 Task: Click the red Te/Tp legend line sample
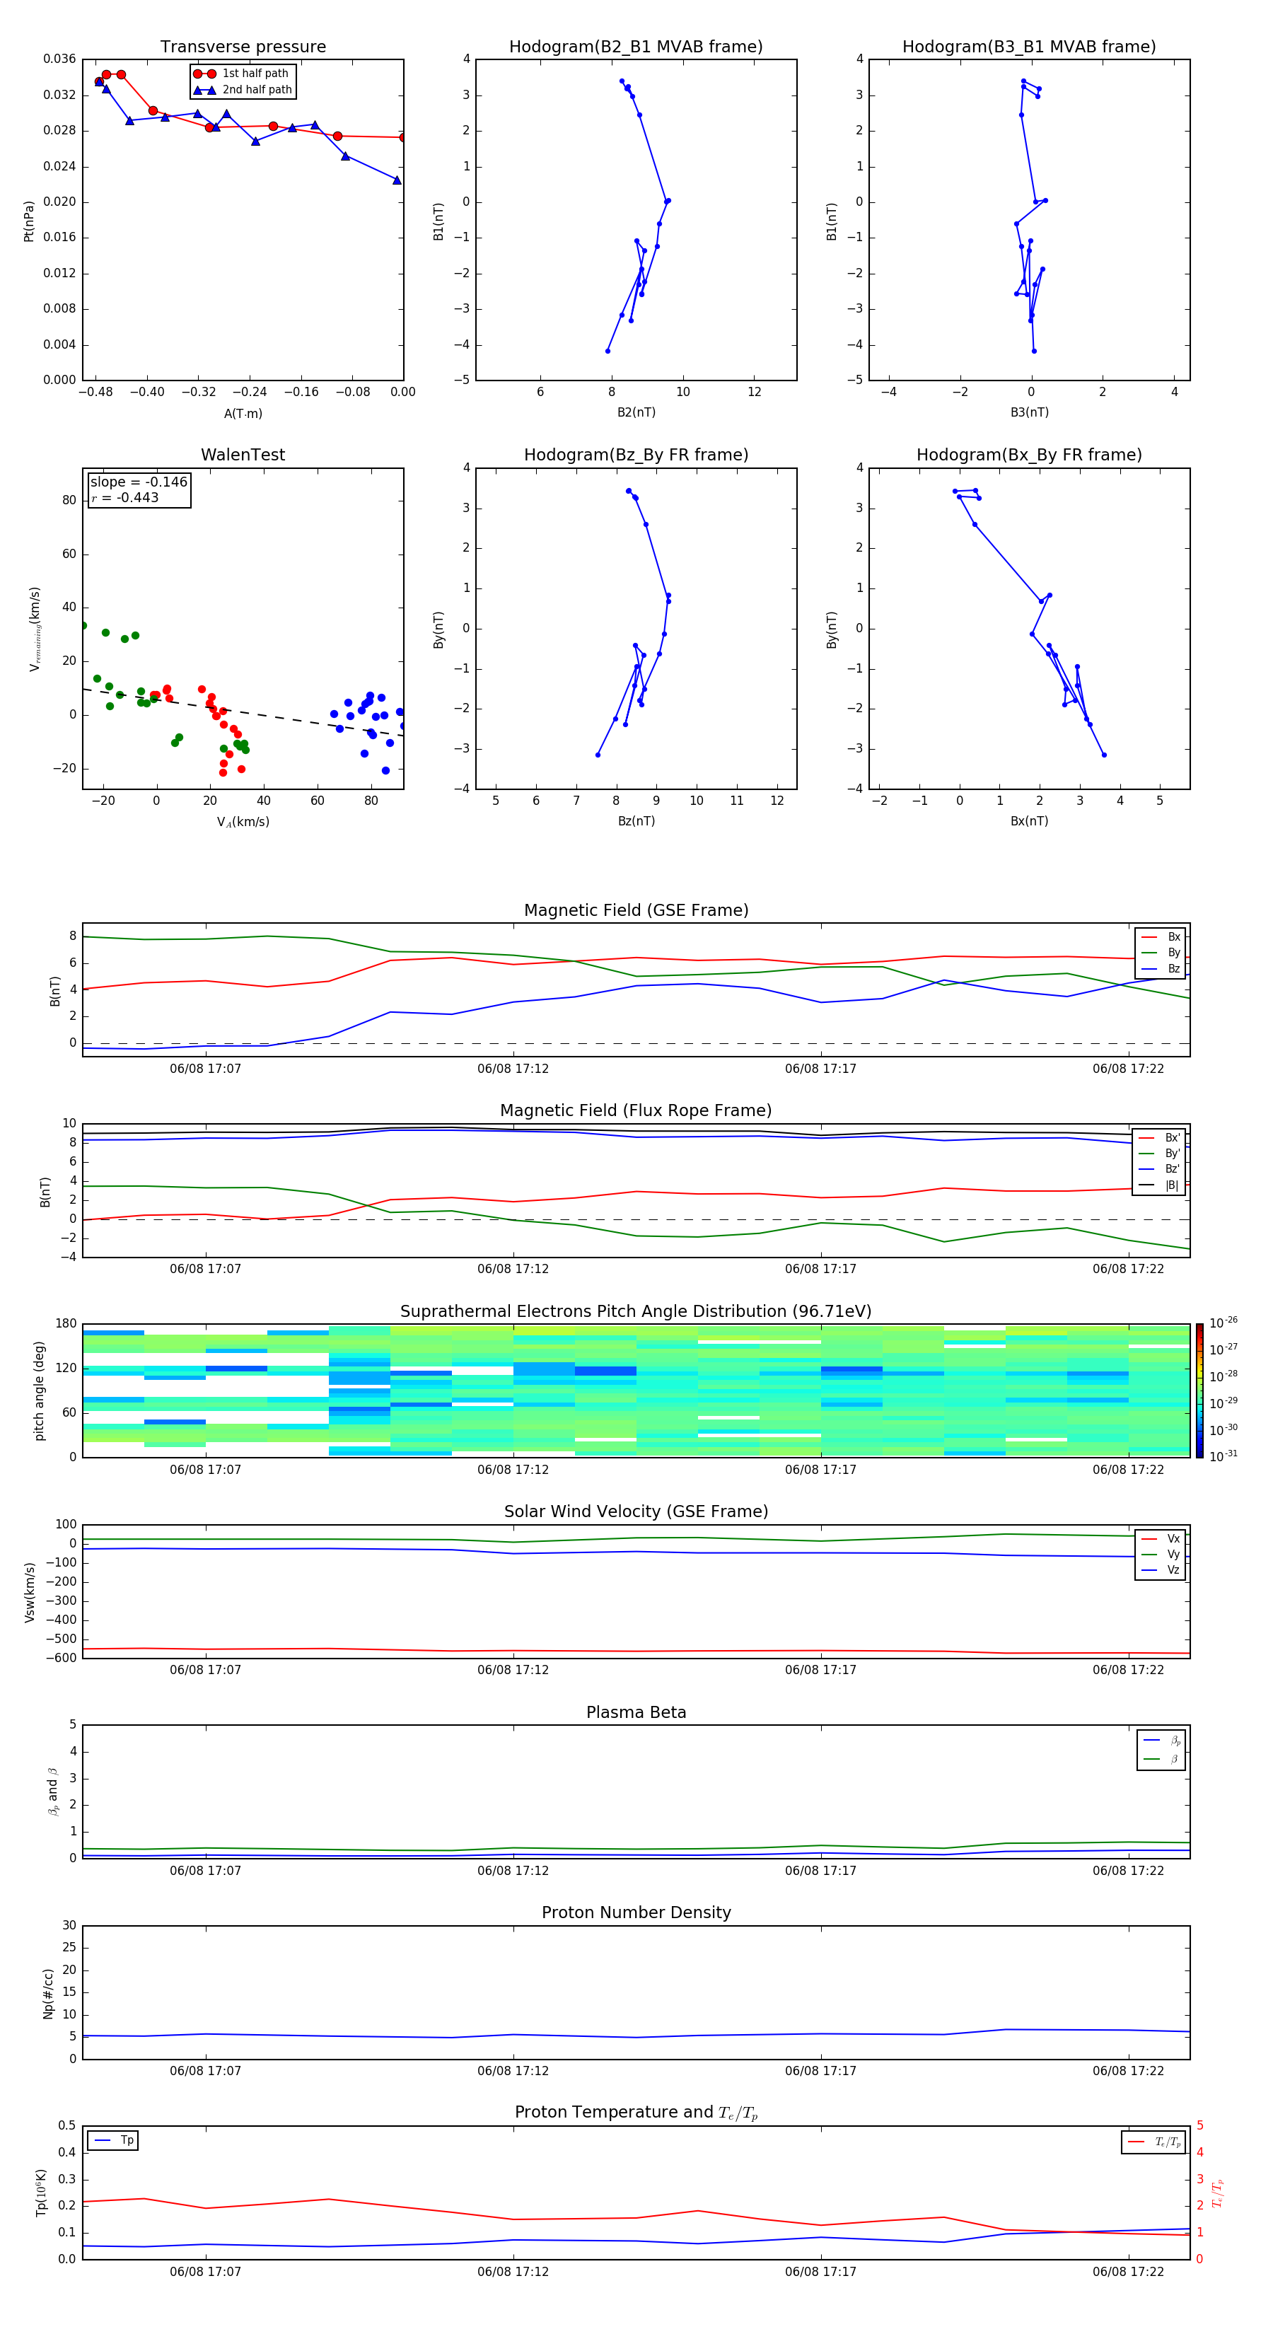1137,2142
